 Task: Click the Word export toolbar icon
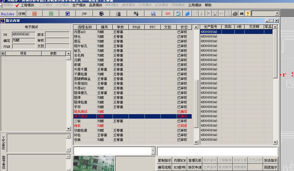(68, 14)
